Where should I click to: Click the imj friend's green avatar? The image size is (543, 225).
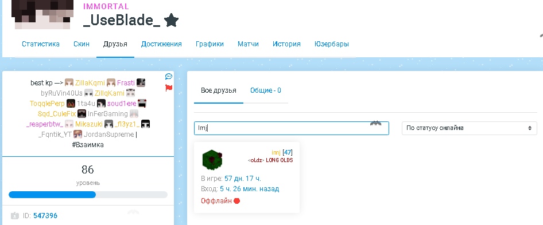212,159
